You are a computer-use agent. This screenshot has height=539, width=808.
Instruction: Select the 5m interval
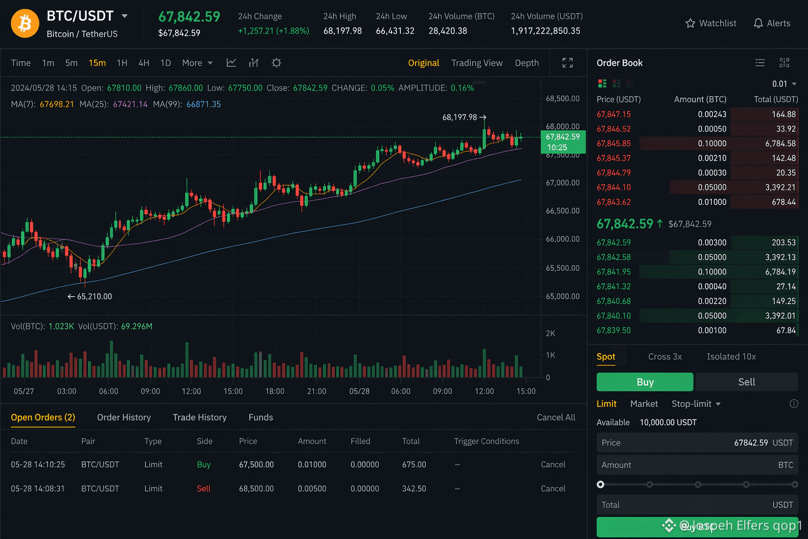(72, 63)
